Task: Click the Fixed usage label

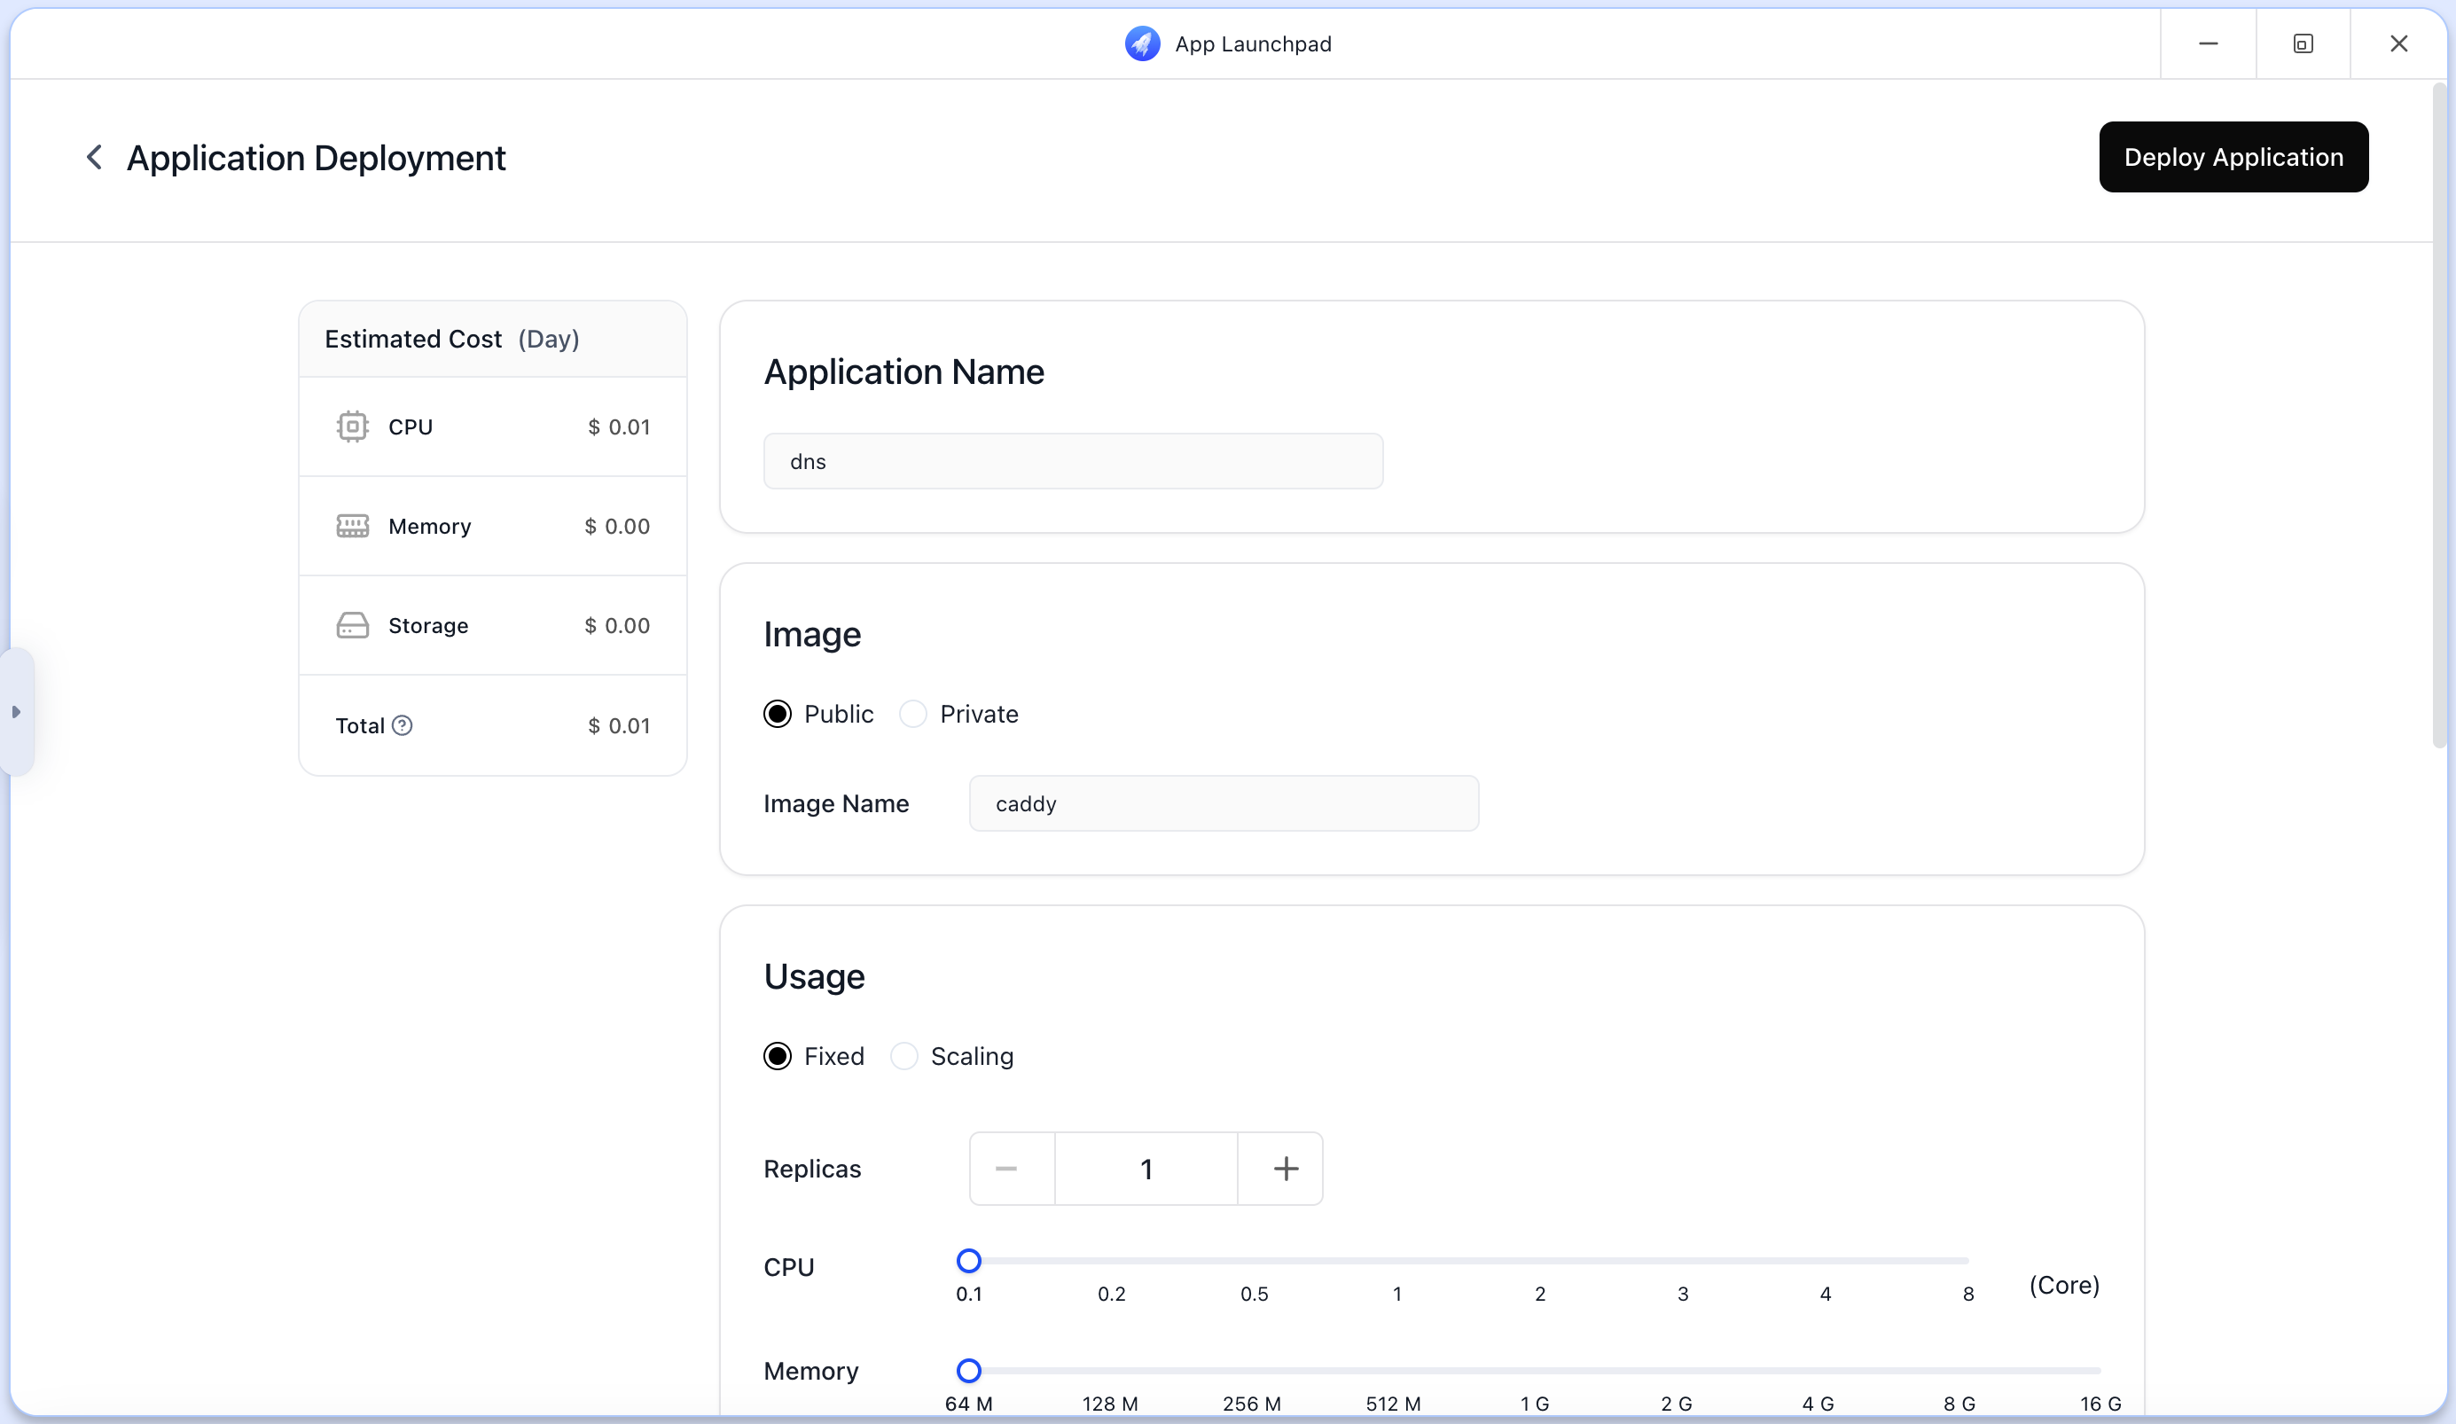Action: click(x=833, y=1057)
